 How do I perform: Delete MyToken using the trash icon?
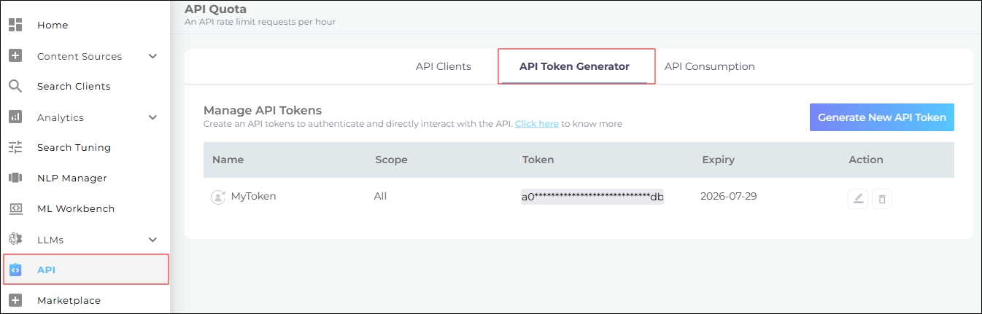[882, 198]
